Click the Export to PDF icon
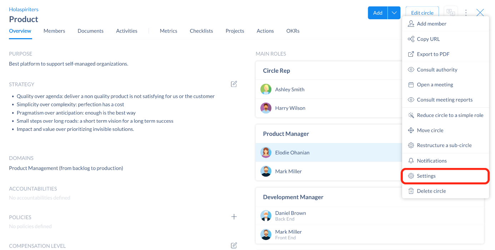Viewport: 495px width, 250px height. (411, 54)
